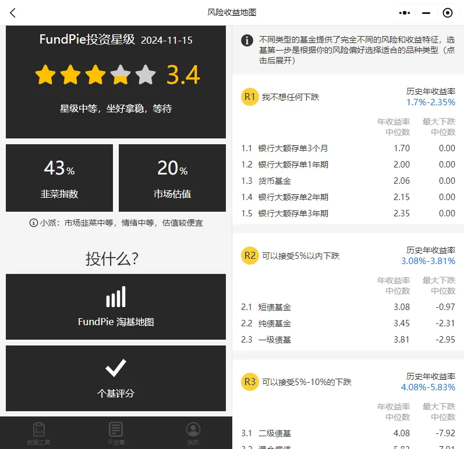Click the 3.4 star rating score
Screen dimensions: 464x449
[183, 75]
